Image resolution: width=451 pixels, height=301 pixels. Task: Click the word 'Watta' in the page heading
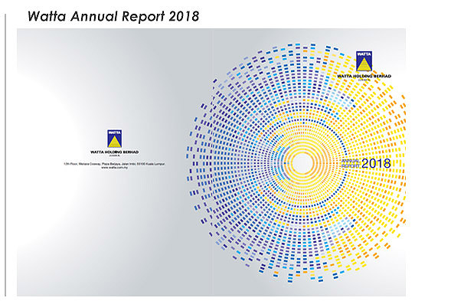pyautogui.click(x=47, y=16)
